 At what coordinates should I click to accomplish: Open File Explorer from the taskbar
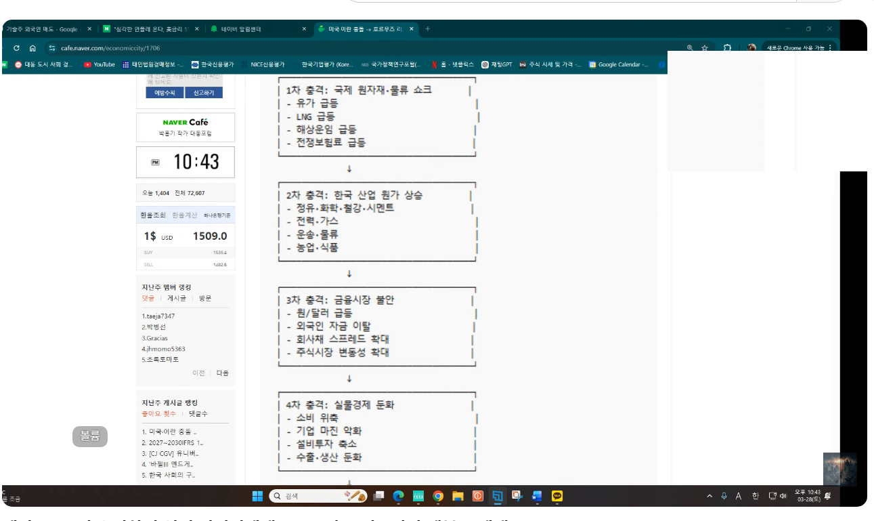458,496
